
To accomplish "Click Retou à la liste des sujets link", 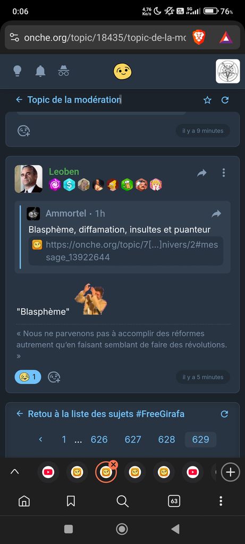I will pos(106,414).
